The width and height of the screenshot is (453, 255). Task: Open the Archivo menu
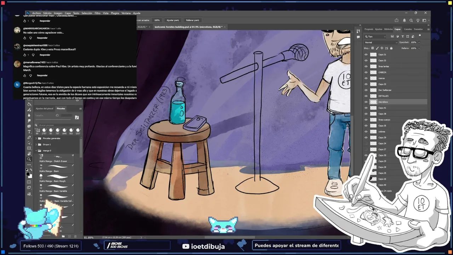36,13
